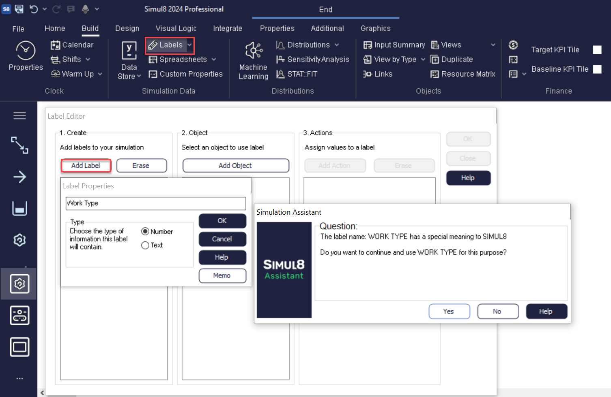Select the Number radio button
611x397 pixels.
pos(145,232)
